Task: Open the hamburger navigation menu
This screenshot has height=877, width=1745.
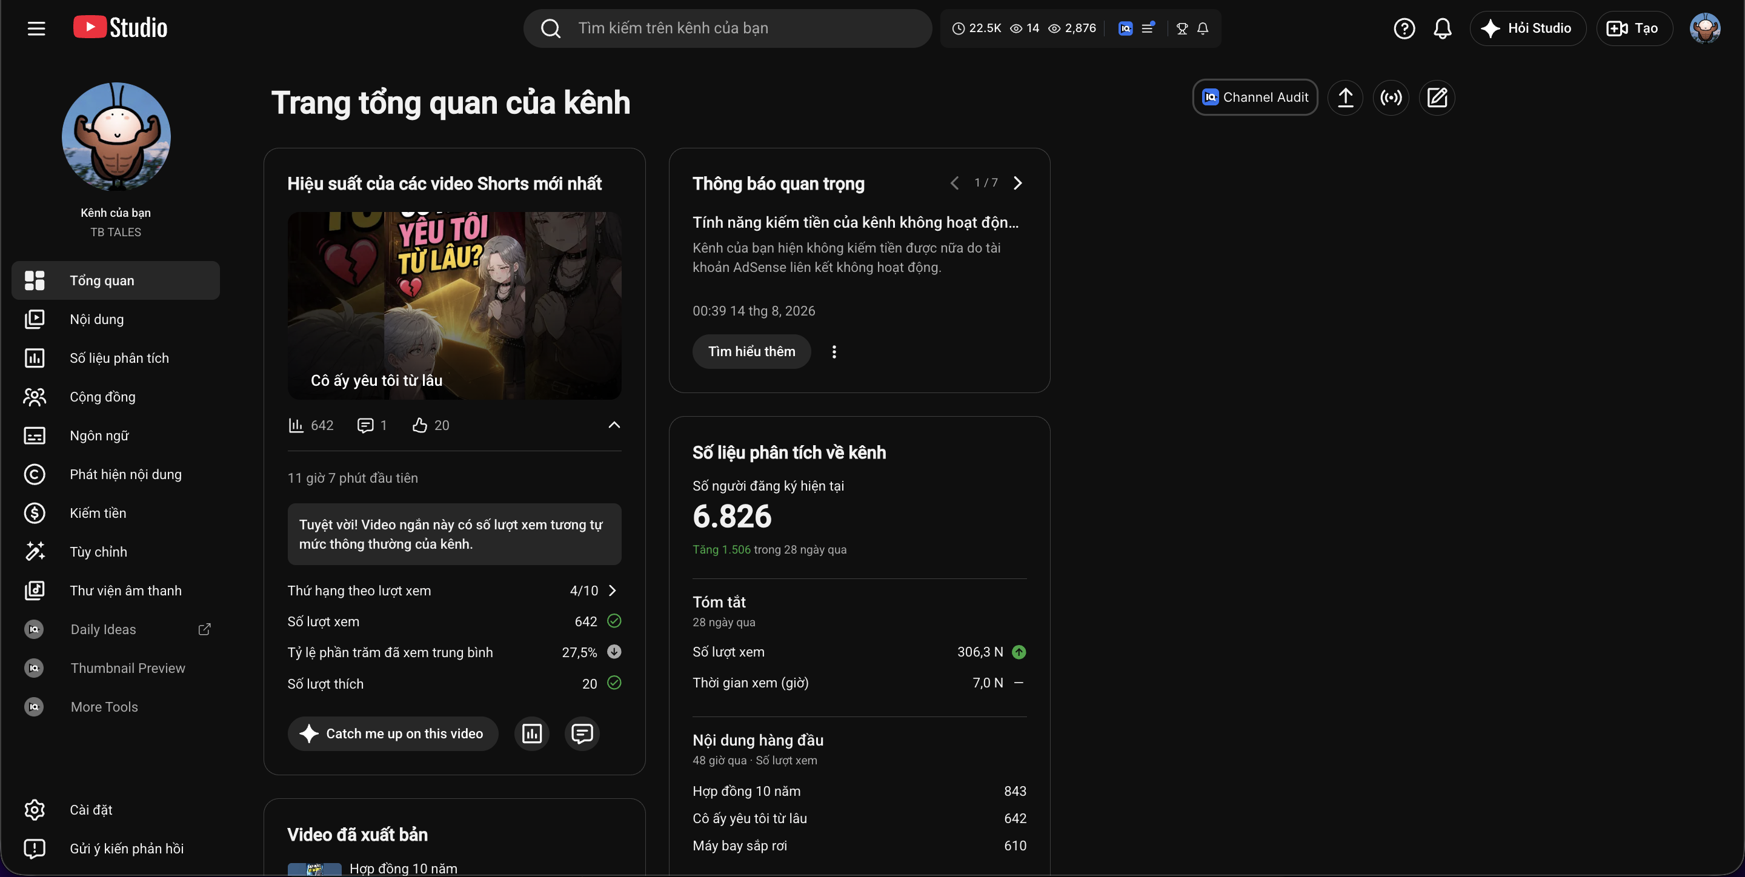Action: pos(36,28)
